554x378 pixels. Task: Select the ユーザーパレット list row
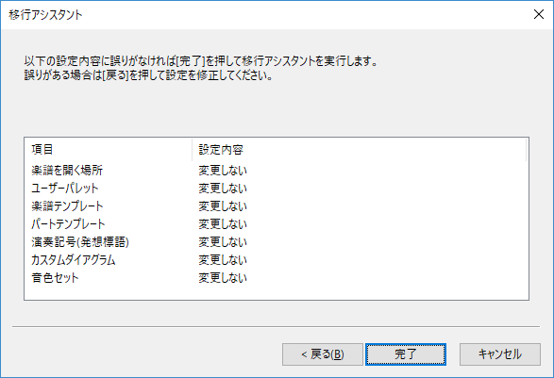point(277,189)
